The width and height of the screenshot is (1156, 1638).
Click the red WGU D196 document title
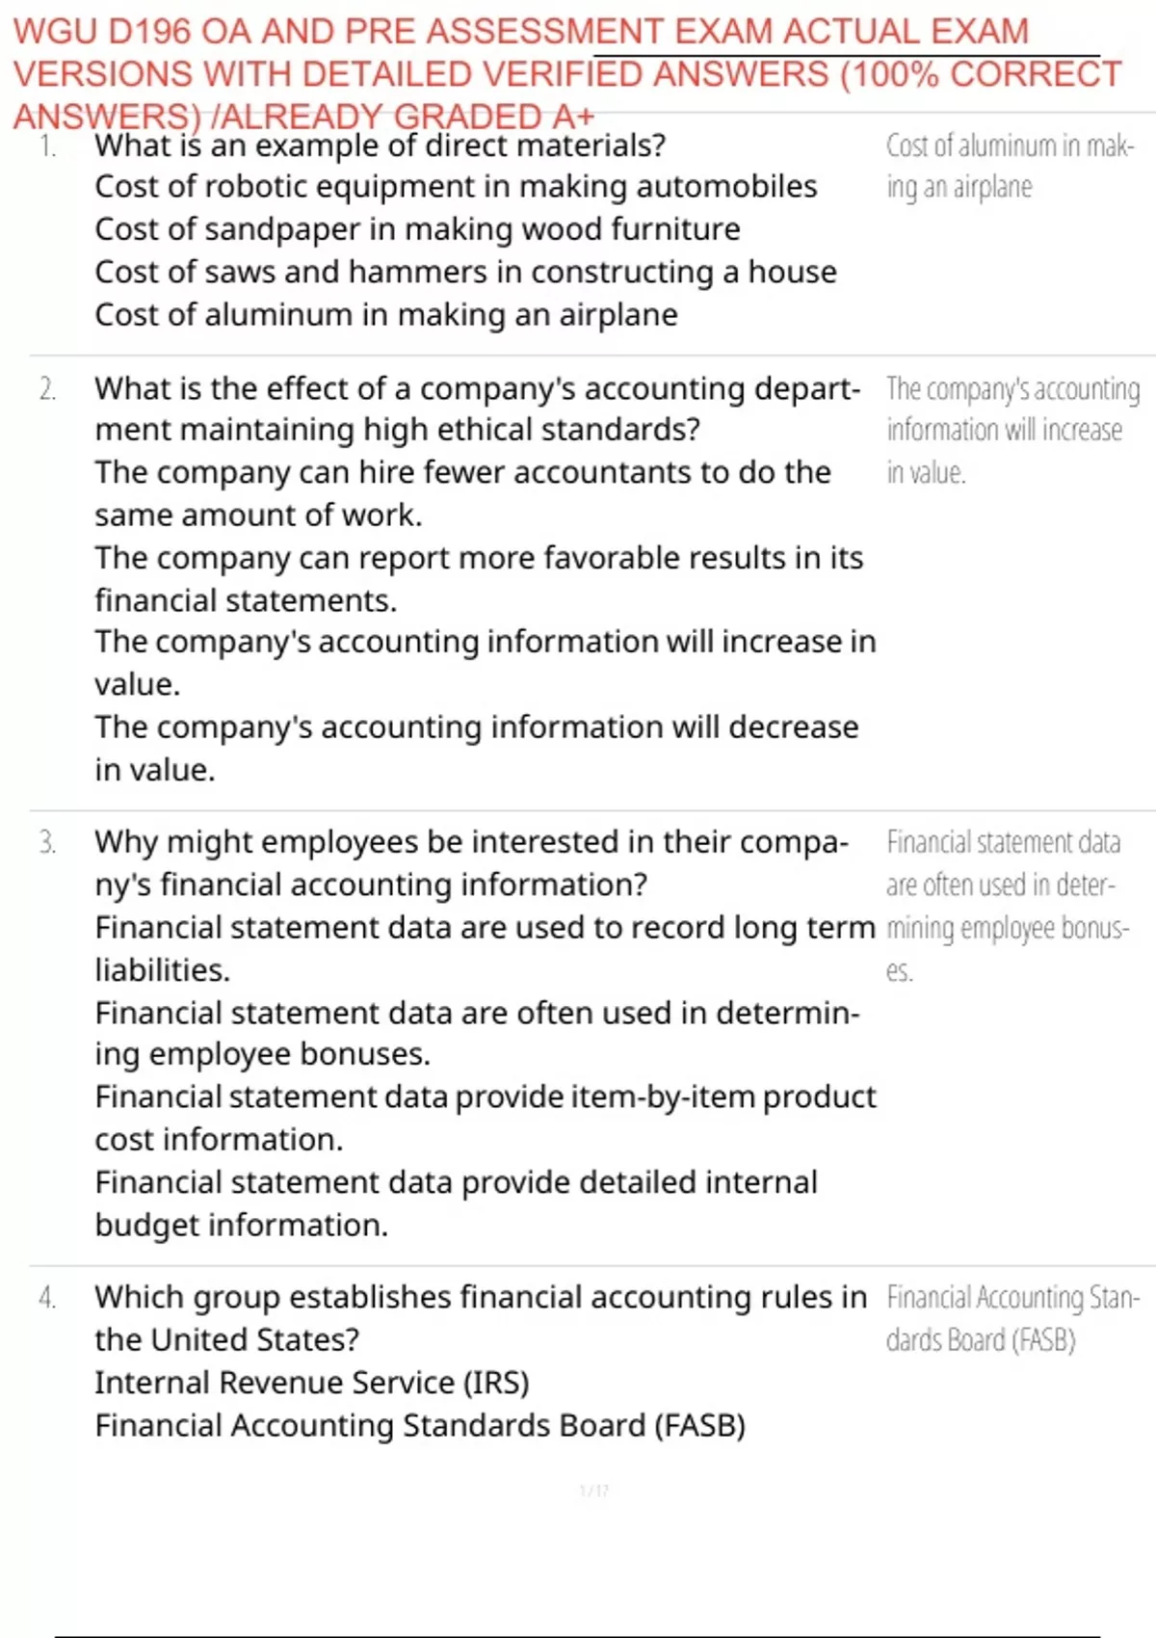(x=568, y=73)
